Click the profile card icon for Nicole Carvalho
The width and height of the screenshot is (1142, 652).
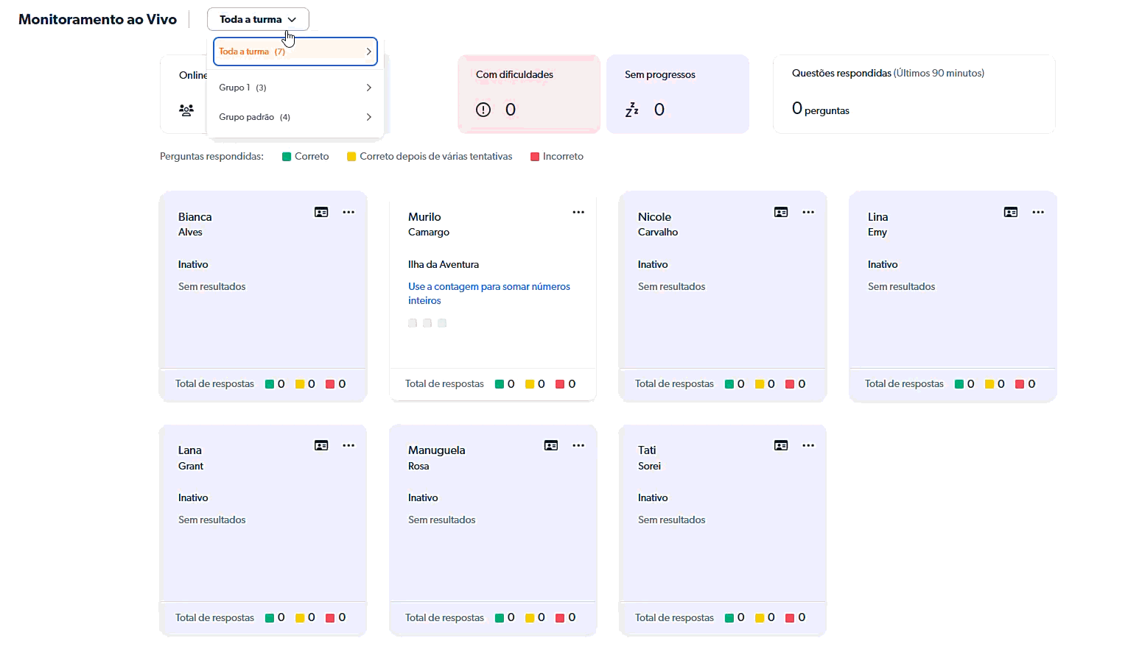781,213
